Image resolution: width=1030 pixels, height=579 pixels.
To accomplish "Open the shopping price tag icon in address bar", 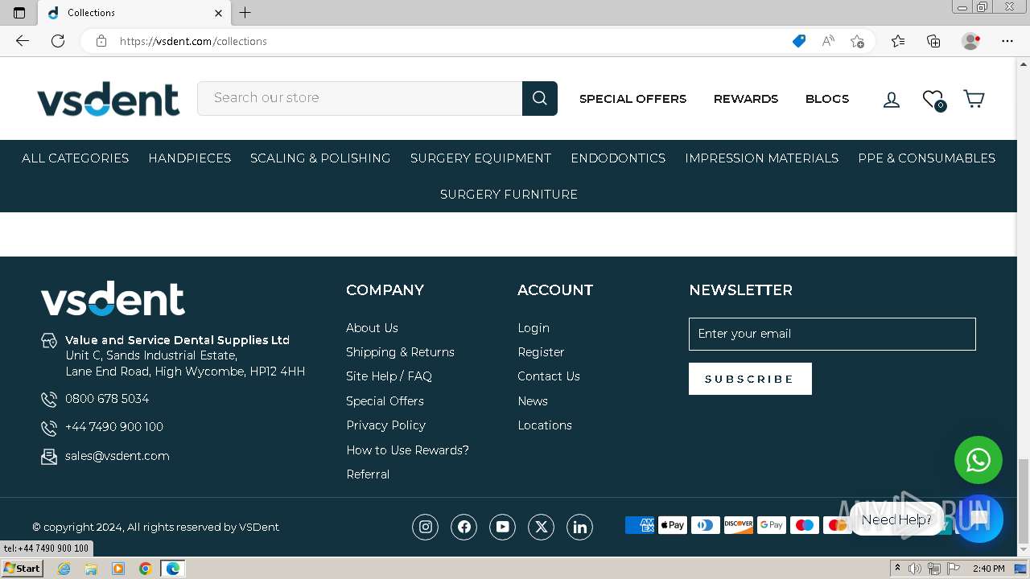I will pyautogui.click(x=799, y=41).
